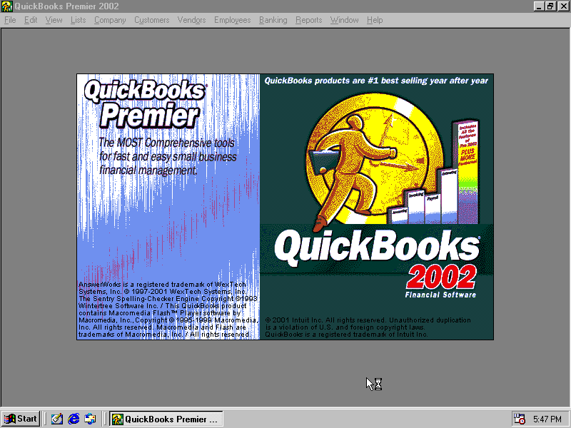571x428 pixels.
Task: Open the File menu
Action: tap(10, 20)
